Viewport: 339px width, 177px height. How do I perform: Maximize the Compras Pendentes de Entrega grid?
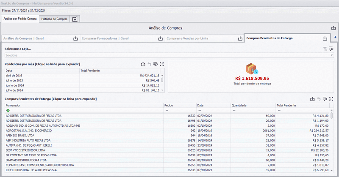[x=331, y=99]
